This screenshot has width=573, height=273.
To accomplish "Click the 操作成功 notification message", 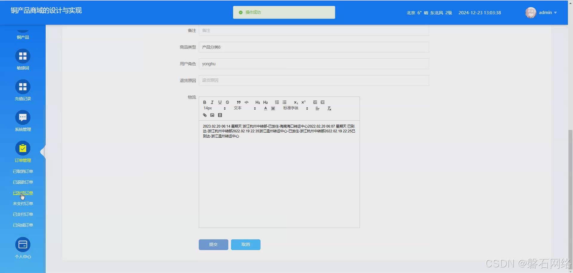I will (x=284, y=12).
